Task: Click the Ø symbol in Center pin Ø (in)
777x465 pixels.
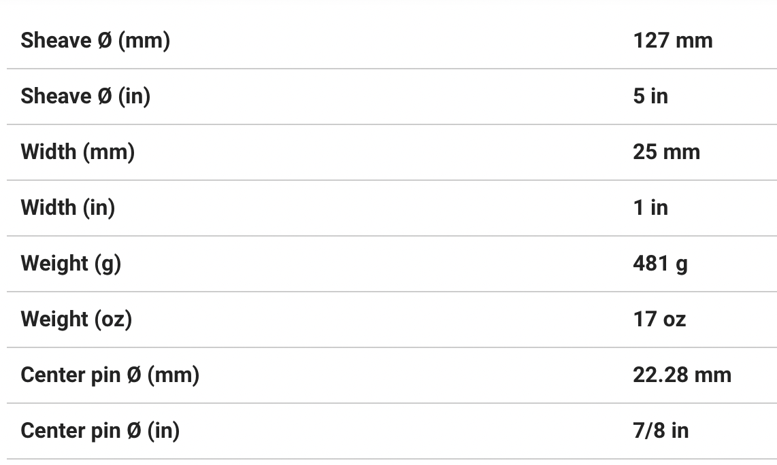Action: coord(133,431)
